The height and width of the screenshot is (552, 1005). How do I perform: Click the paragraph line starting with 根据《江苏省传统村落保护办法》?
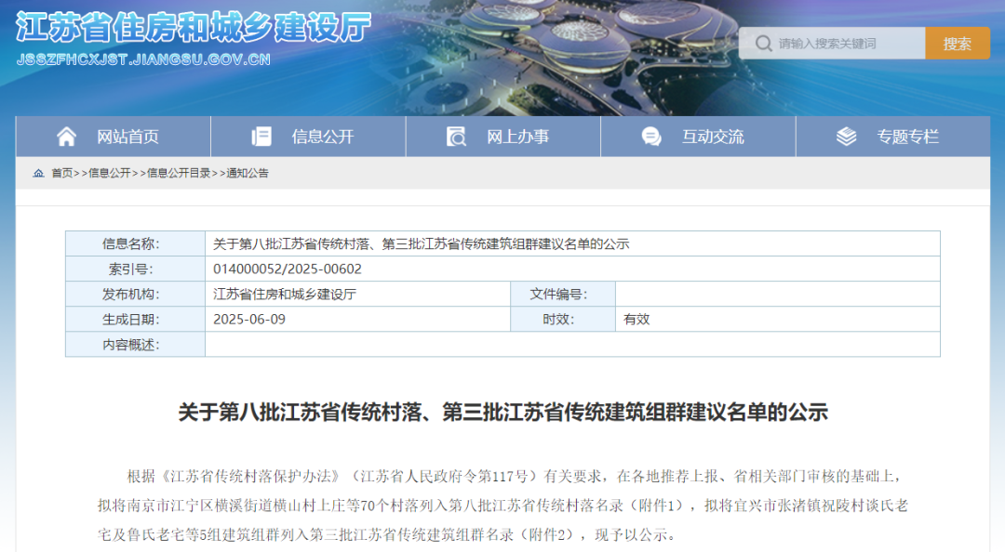tap(515, 477)
